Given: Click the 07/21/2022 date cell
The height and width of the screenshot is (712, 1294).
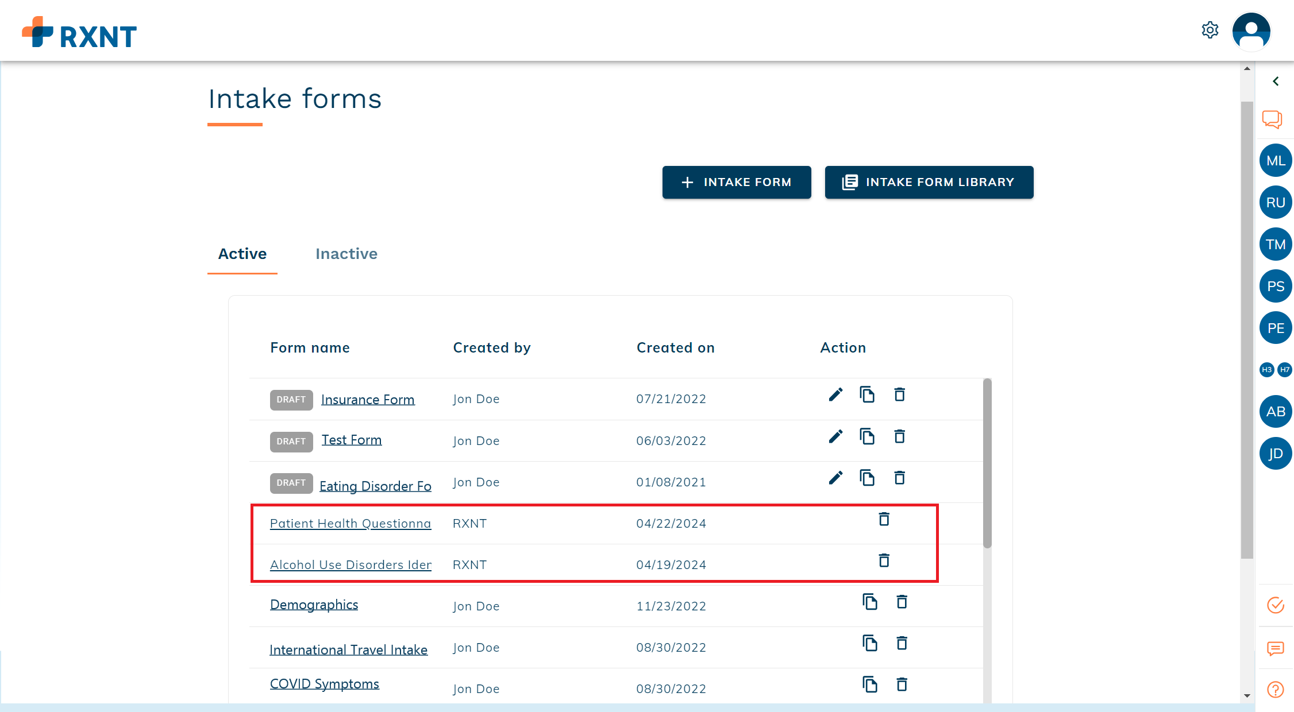Looking at the screenshot, I should (x=671, y=399).
